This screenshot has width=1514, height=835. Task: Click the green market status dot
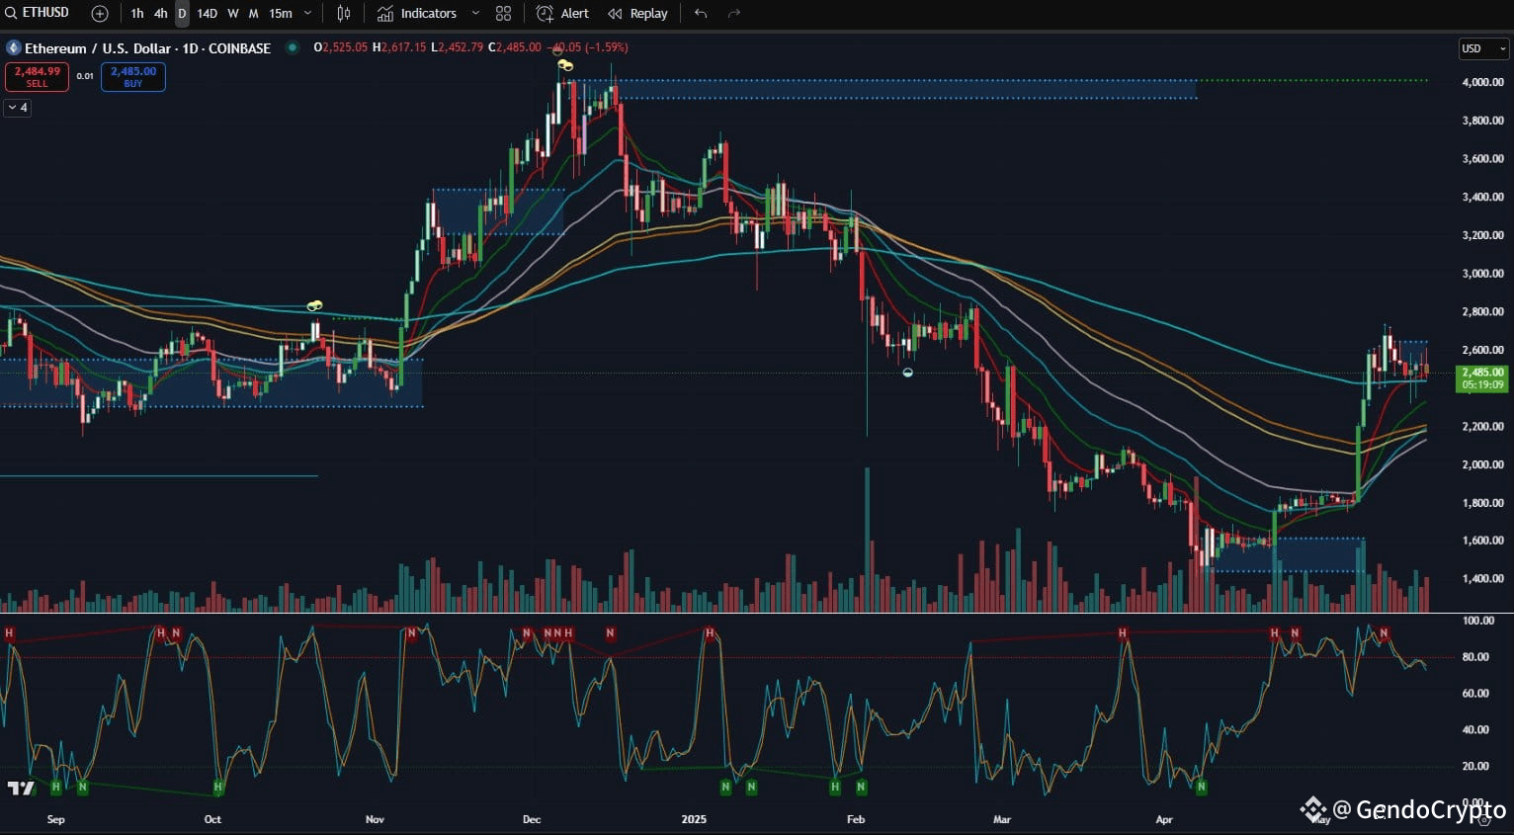pyautogui.click(x=292, y=46)
